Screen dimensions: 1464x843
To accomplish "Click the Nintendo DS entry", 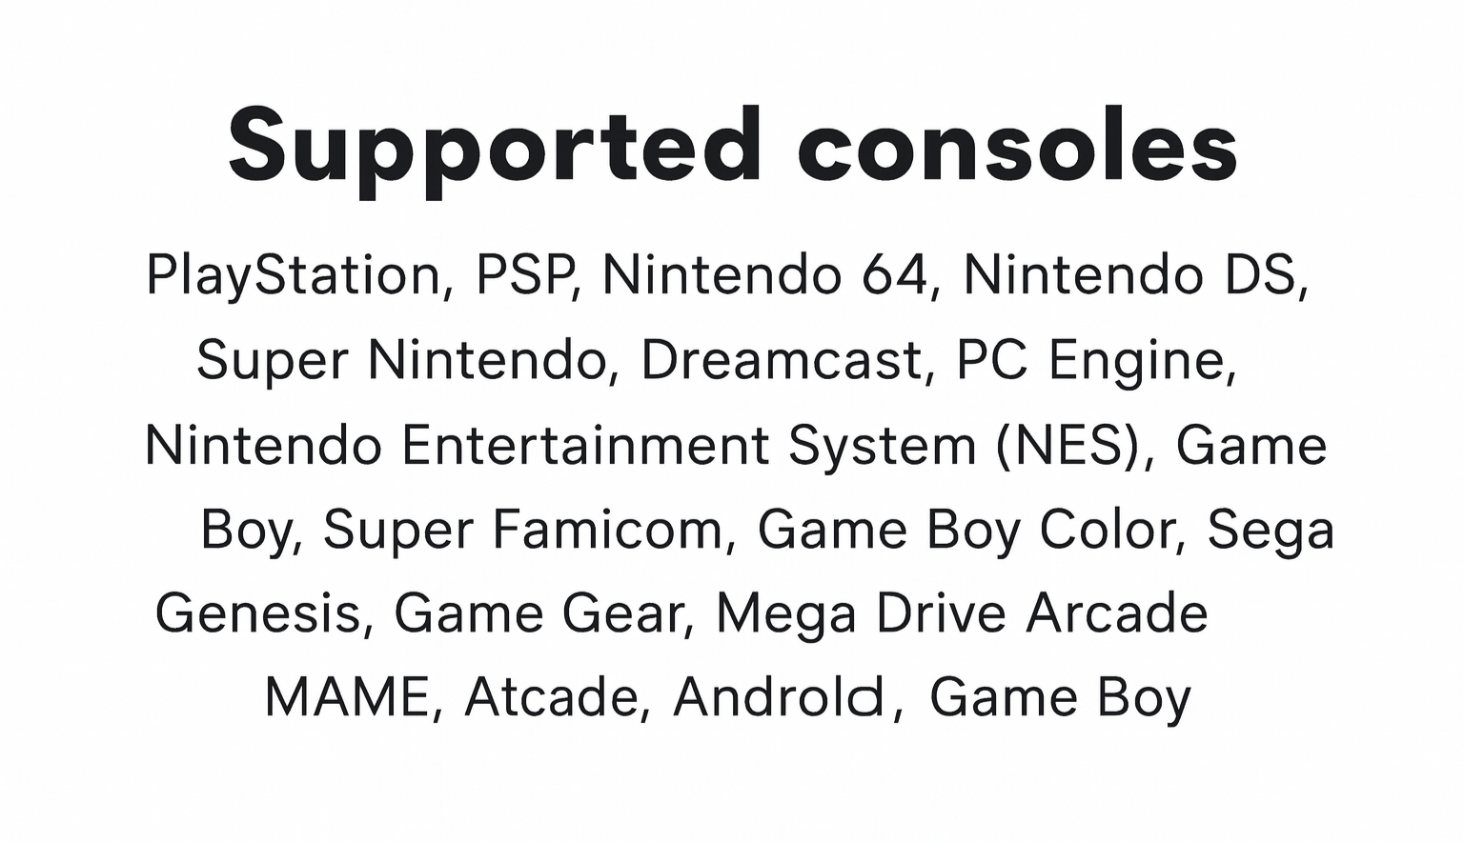I will 1131,276.
